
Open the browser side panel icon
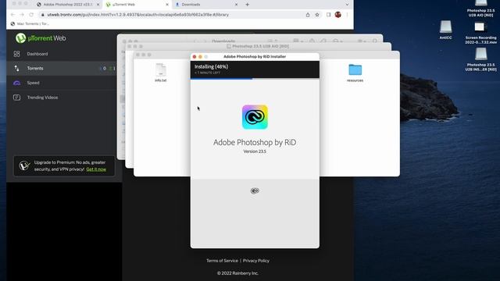coord(328,15)
